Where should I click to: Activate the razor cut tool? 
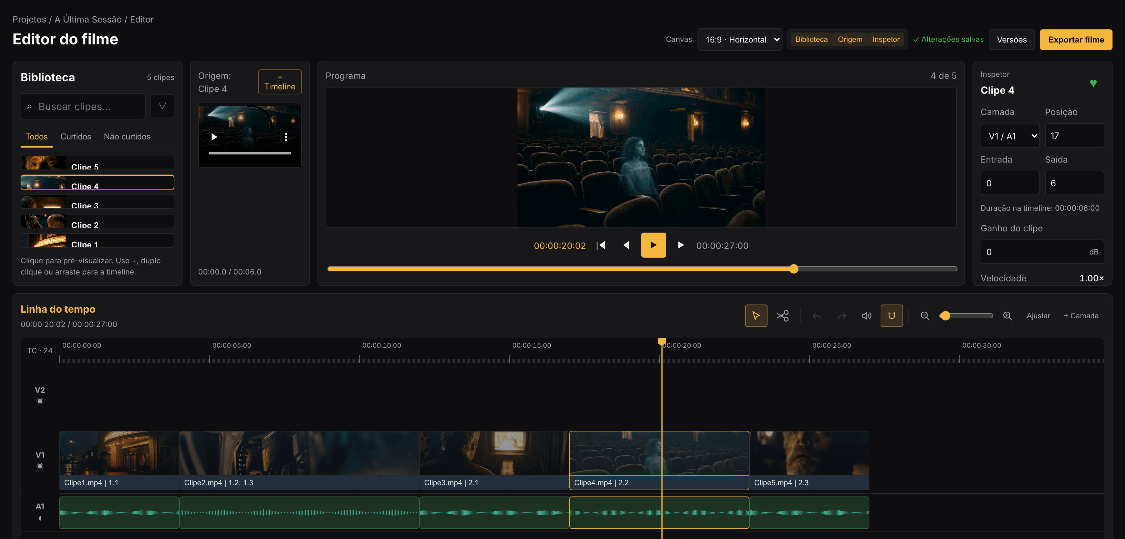782,315
